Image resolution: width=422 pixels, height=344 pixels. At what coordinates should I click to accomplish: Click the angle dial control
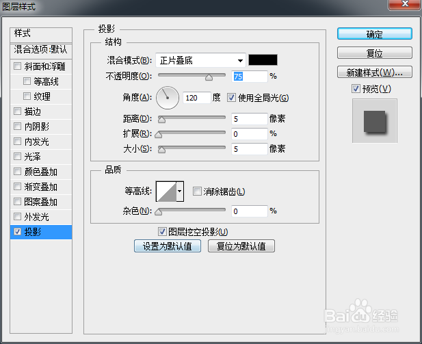pos(168,98)
